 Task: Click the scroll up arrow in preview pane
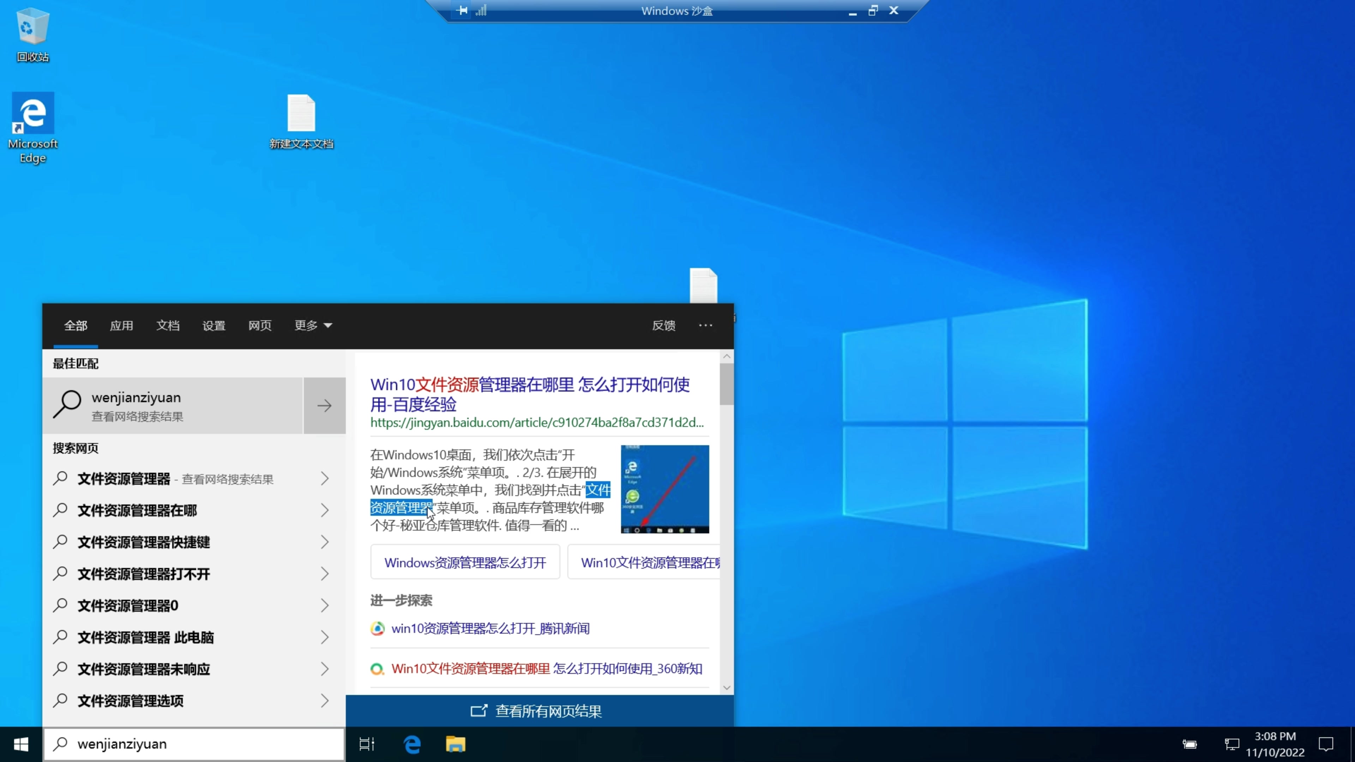pyautogui.click(x=727, y=356)
